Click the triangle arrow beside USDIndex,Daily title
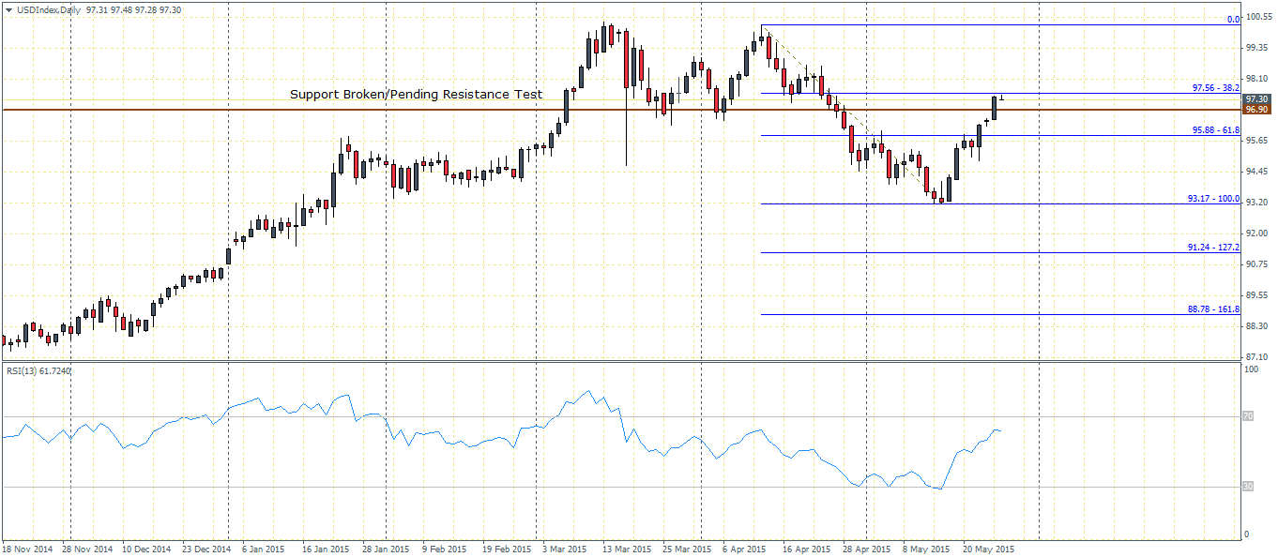The width and height of the screenshot is (1278, 557). pos(8,9)
